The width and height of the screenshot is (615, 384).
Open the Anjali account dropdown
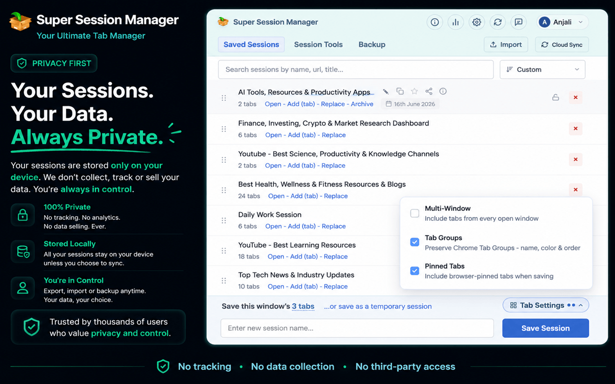point(562,22)
